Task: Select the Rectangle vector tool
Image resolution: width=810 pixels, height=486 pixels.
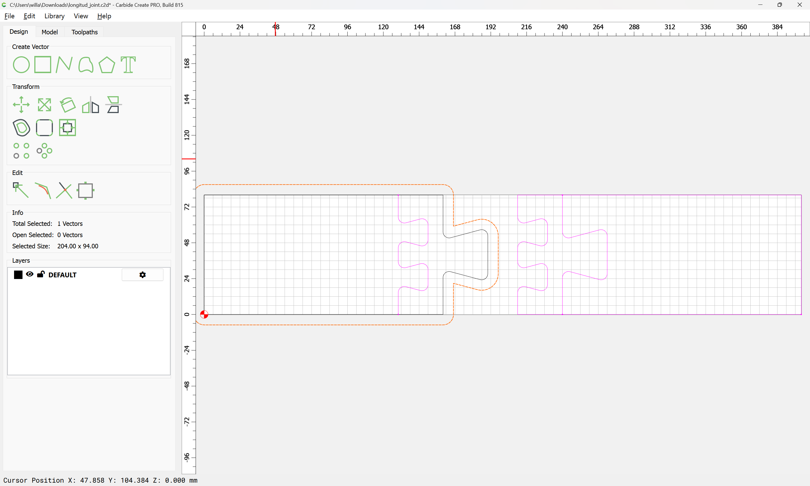Action: (43, 64)
